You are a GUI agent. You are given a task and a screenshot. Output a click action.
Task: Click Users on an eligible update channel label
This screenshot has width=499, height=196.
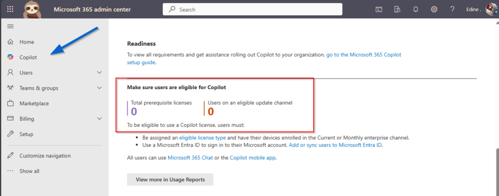pyautogui.click(x=250, y=103)
